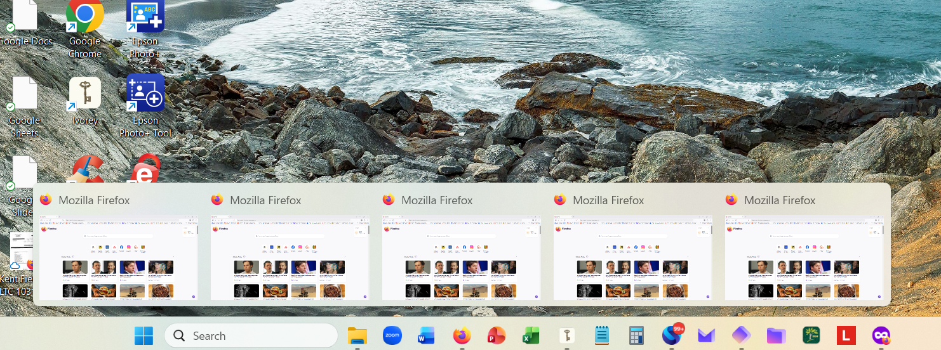Open the red L app in taskbar
This screenshot has height=350, width=941.
[846, 335]
